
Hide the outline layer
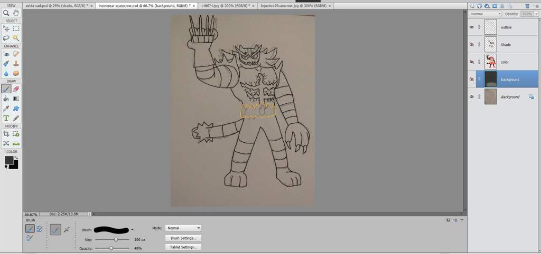click(472, 27)
